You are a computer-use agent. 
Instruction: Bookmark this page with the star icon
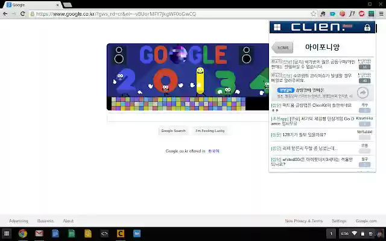(313, 14)
